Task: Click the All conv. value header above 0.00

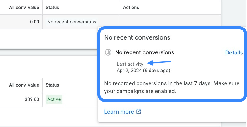Action: click(x=24, y=8)
